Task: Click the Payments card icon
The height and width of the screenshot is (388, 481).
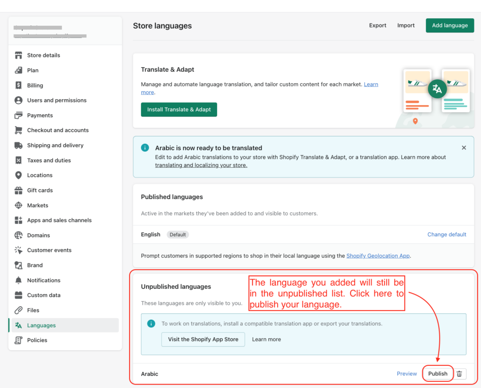Action: click(x=18, y=116)
